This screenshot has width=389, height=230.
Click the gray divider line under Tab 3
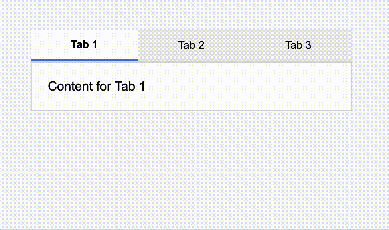pos(298,61)
